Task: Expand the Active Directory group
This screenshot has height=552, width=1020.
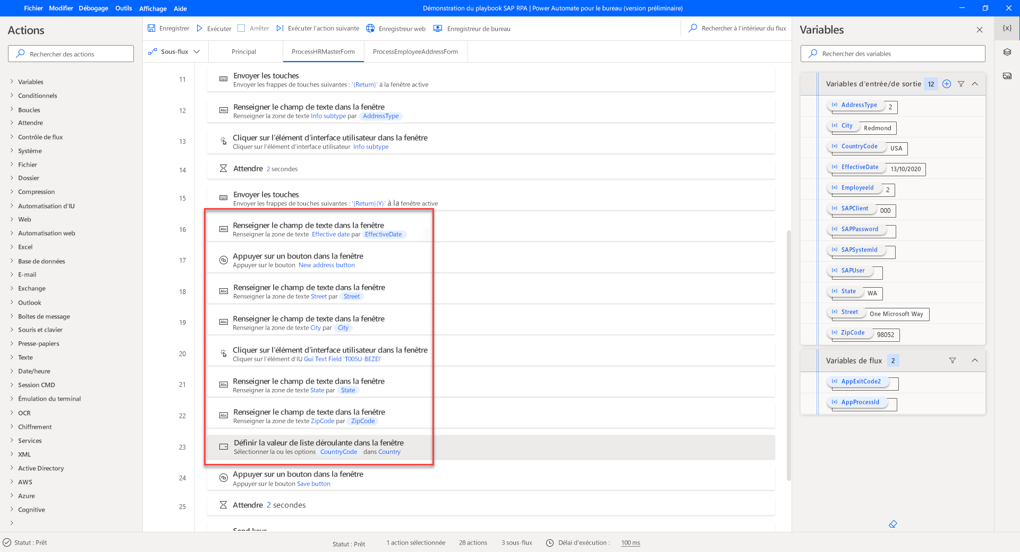Action: pyautogui.click(x=12, y=468)
